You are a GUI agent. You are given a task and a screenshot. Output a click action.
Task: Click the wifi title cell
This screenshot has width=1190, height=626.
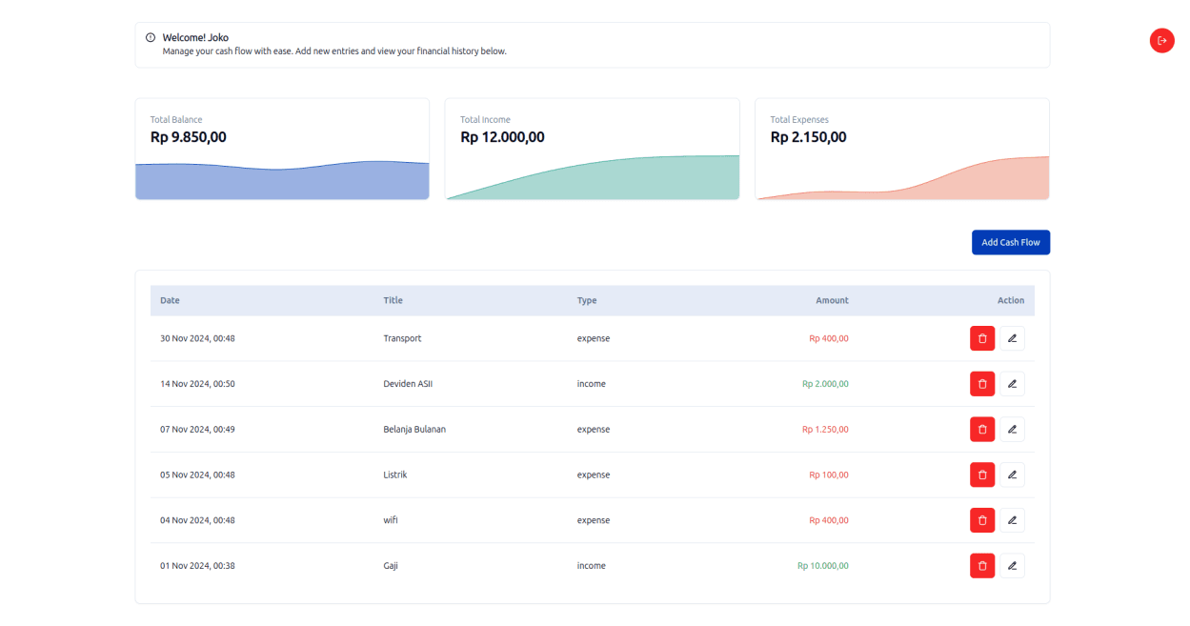pyautogui.click(x=391, y=520)
